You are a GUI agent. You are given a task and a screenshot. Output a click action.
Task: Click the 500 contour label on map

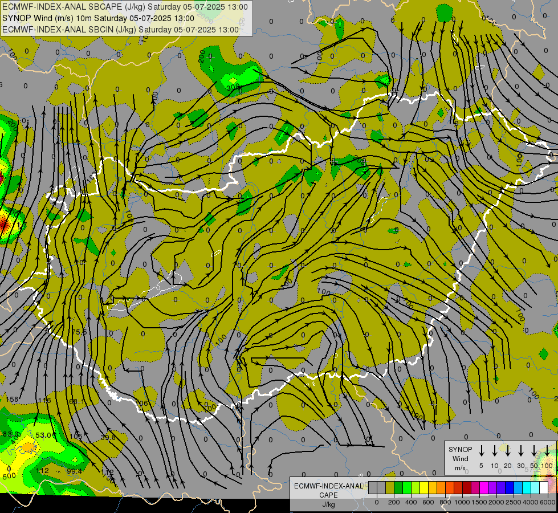point(9,476)
